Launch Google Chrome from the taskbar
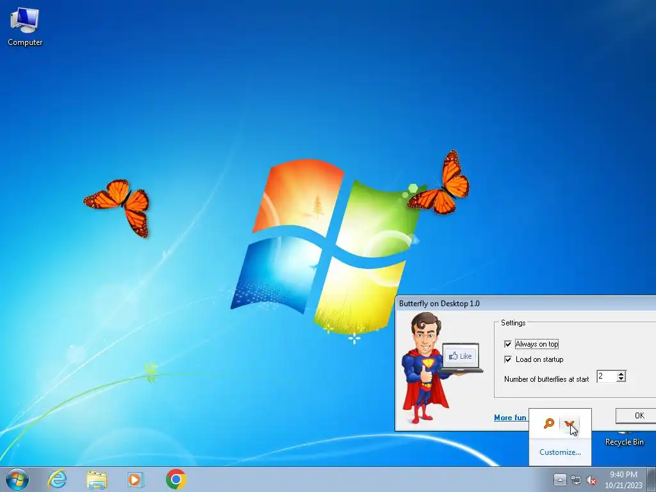 click(x=176, y=479)
